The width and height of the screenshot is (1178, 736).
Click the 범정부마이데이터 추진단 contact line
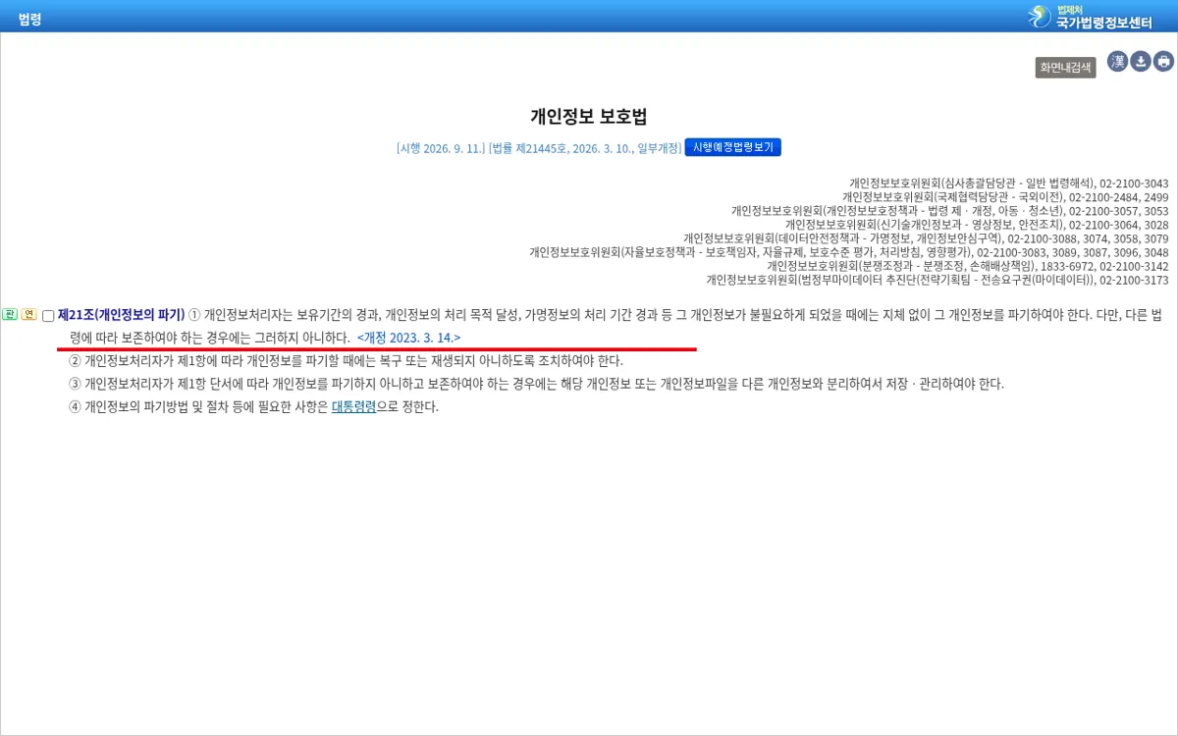point(937,280)
